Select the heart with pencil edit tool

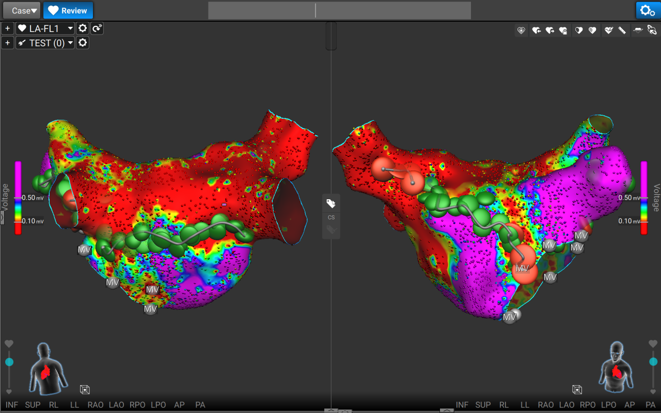(608, 30)
